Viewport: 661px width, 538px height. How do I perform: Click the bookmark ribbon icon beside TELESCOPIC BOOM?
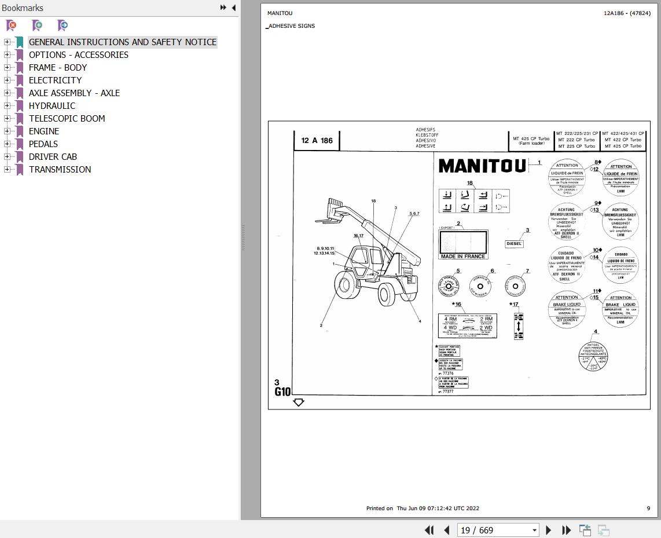click(x=20, y=119)
